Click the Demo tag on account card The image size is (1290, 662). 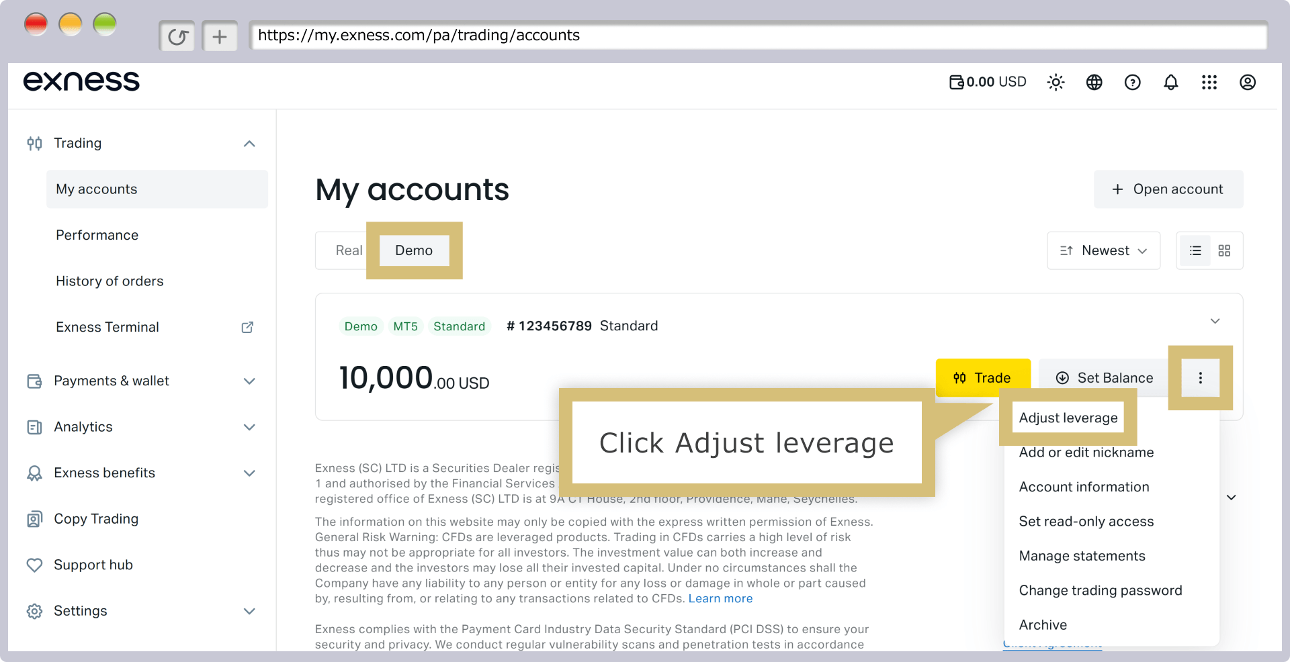click(x=361, y=326)
